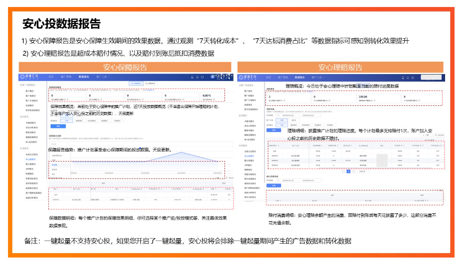
Task: Open 首页 in the right screenshot navigation bar
Action: pyautogui.click(x=268, y=78)
